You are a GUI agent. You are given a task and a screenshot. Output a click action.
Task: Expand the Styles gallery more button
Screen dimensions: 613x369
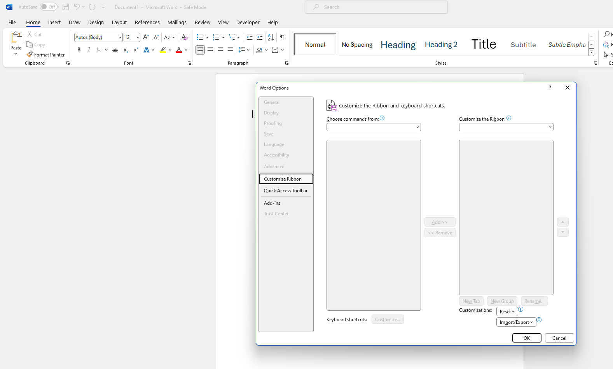click(591, 52)
